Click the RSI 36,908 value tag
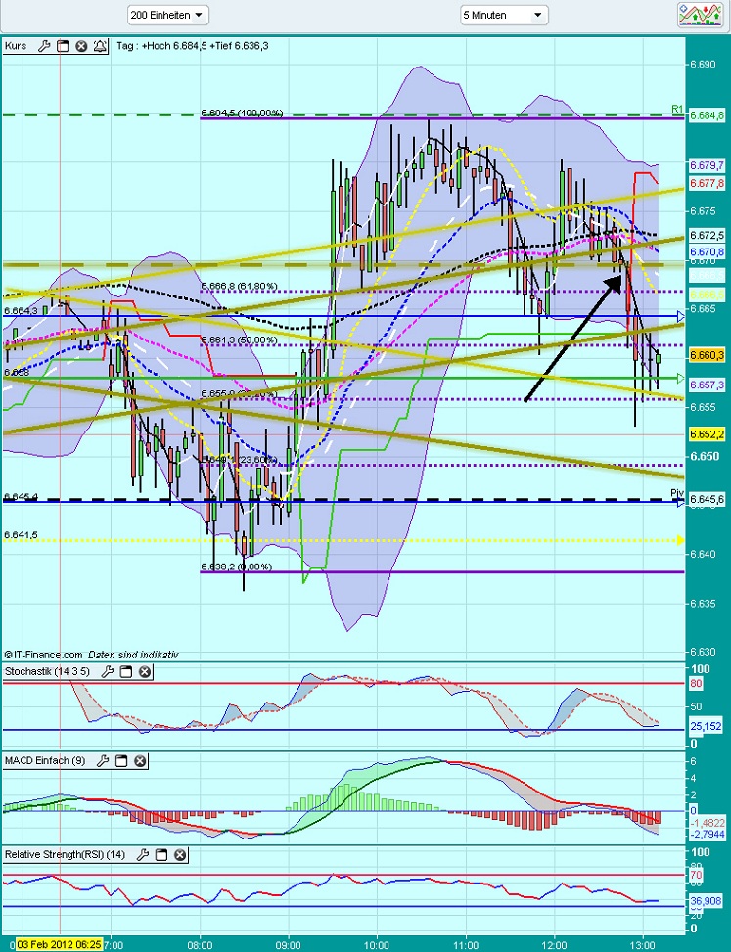The image size is (731, 952). (707, 902)
